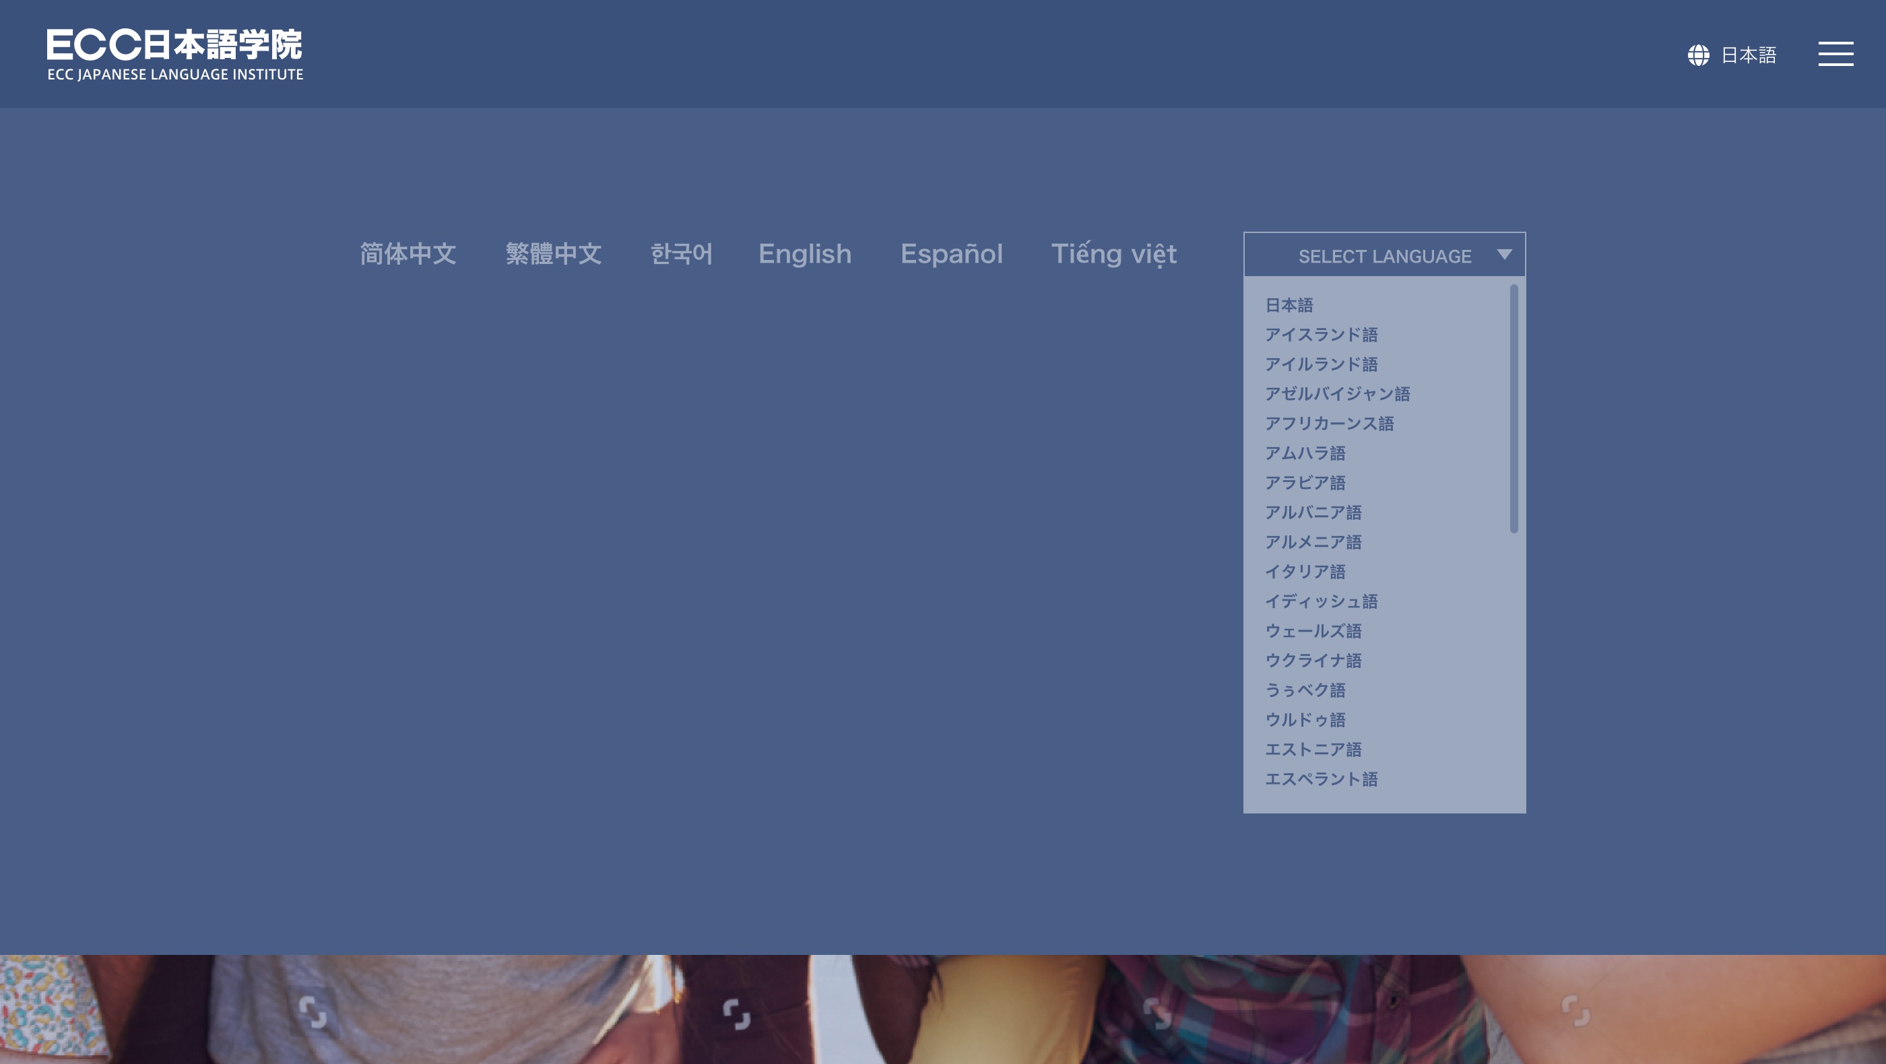Image resolution: width=1886 pixels, height=1064 pixels.
Task: Click the globe language icon
Action: [x=1698, y=55]
